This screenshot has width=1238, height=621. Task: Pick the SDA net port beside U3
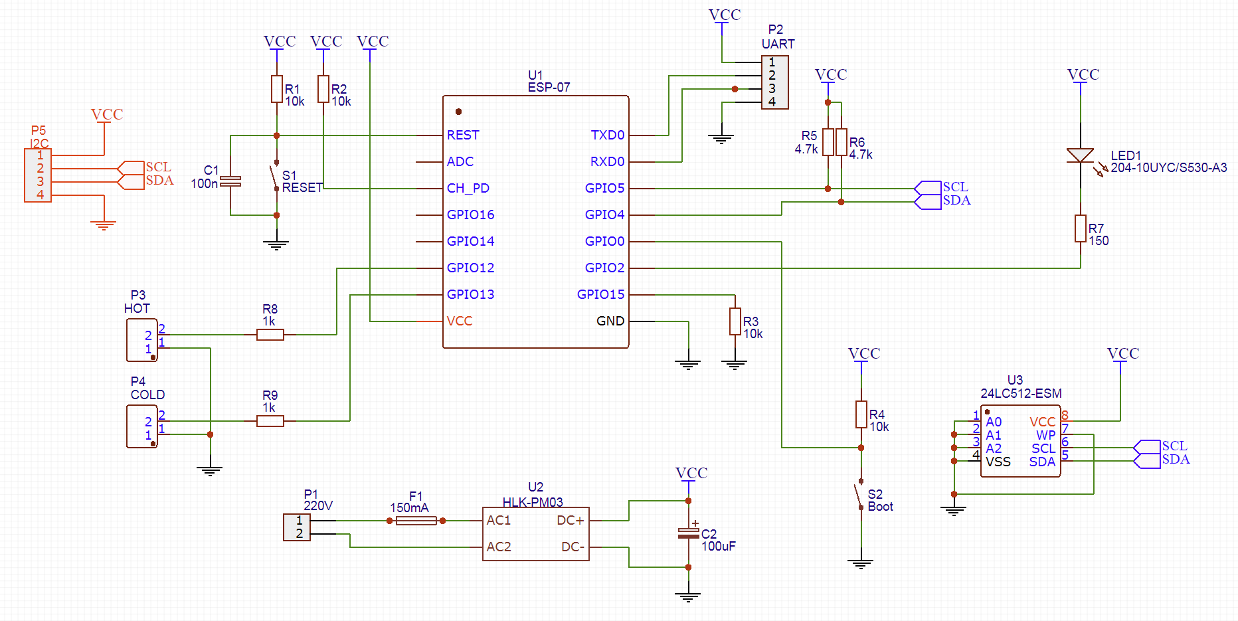[1148, 460]
